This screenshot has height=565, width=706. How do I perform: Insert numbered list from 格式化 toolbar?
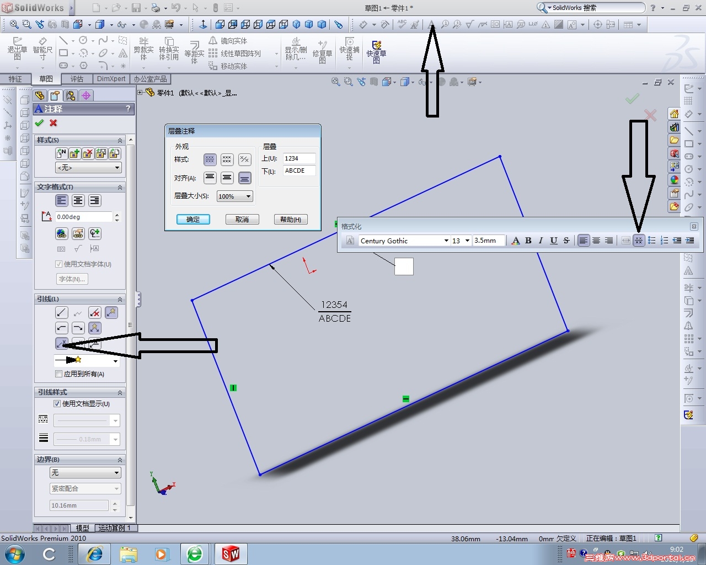point(664,241)
